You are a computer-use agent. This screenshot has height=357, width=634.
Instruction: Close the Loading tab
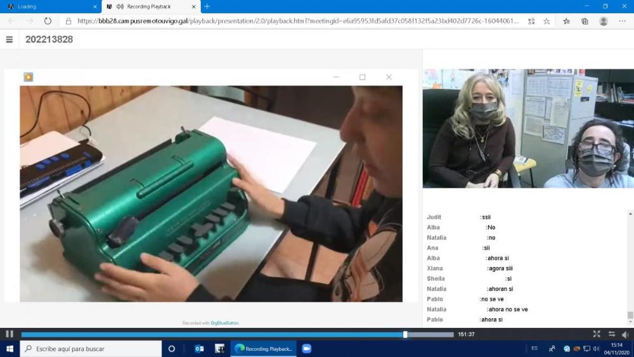[x=95, y=6]
